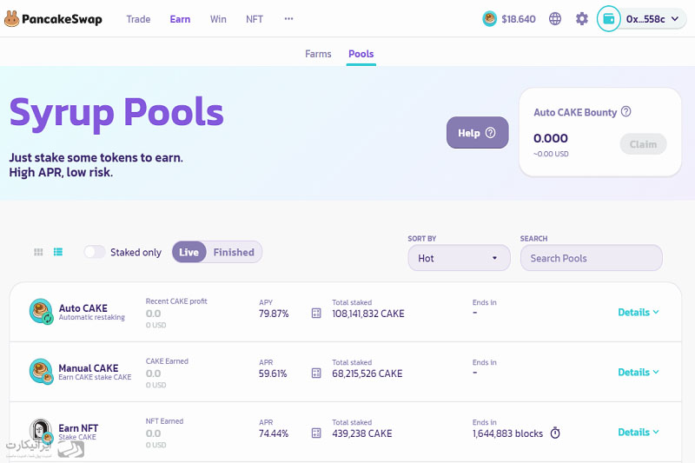The height and width of the screenshot is (463, 695).
Task: Click the Earn NFT pool name
Action: coord(78,428)
